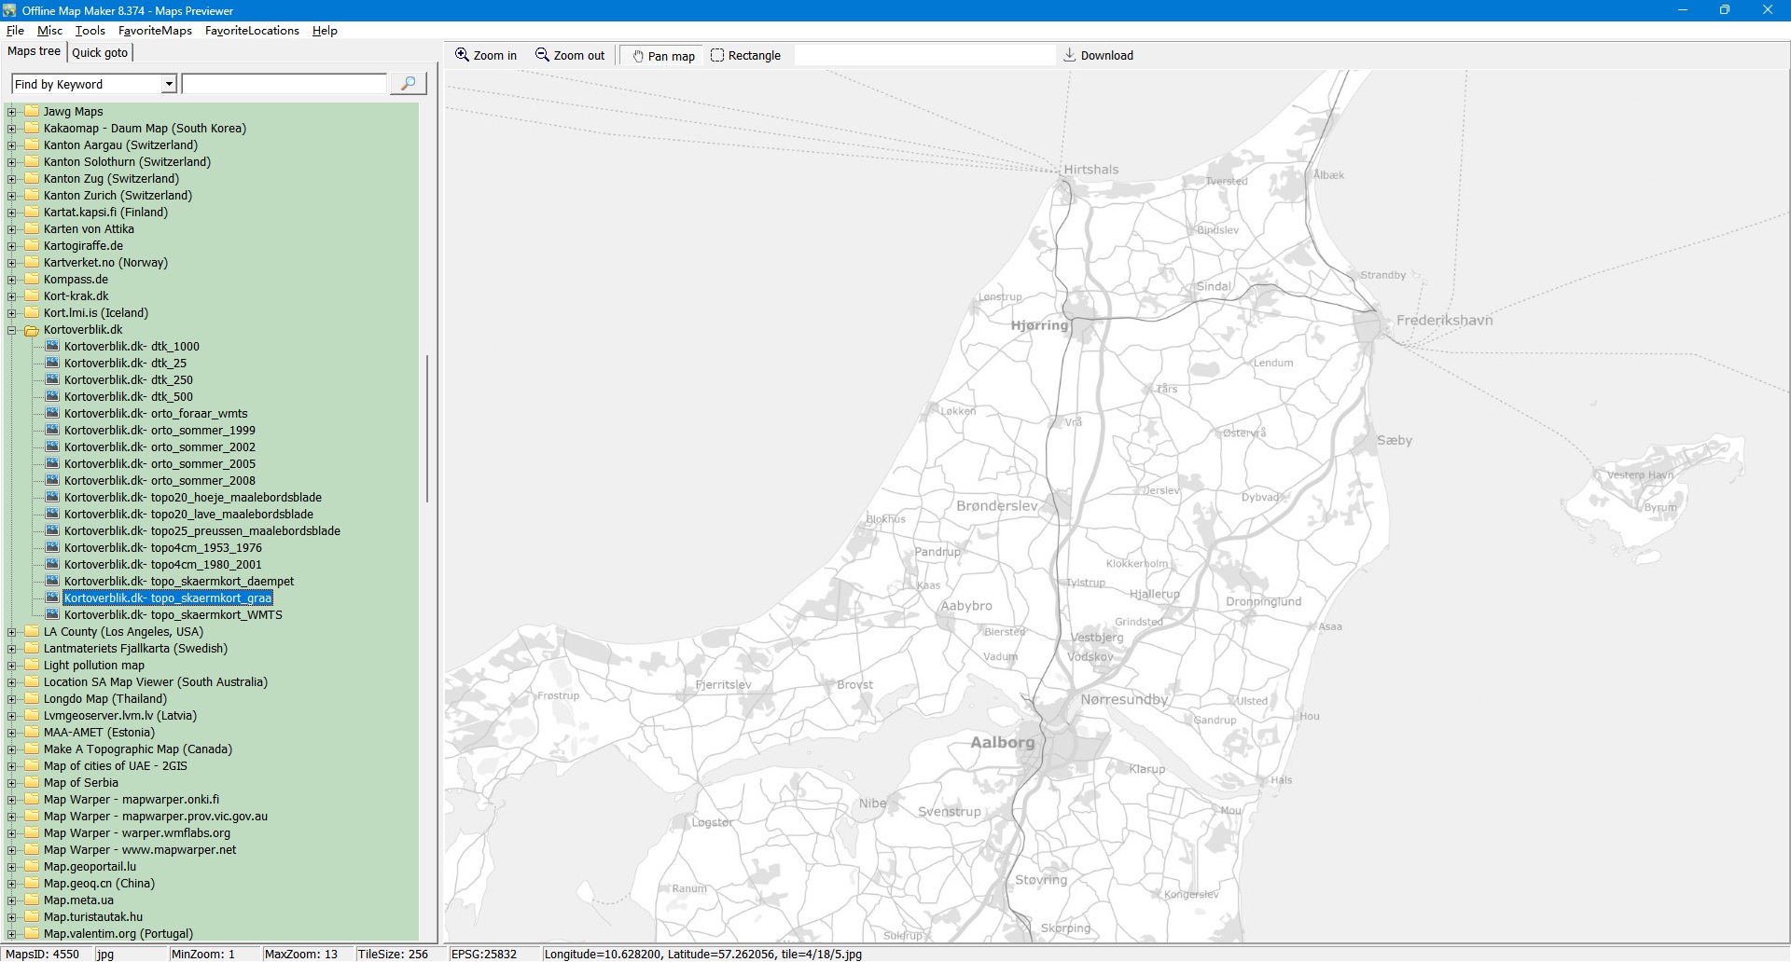Expand the Light pollution map node
Screen dimensions: 1791x962
(12, 666)
